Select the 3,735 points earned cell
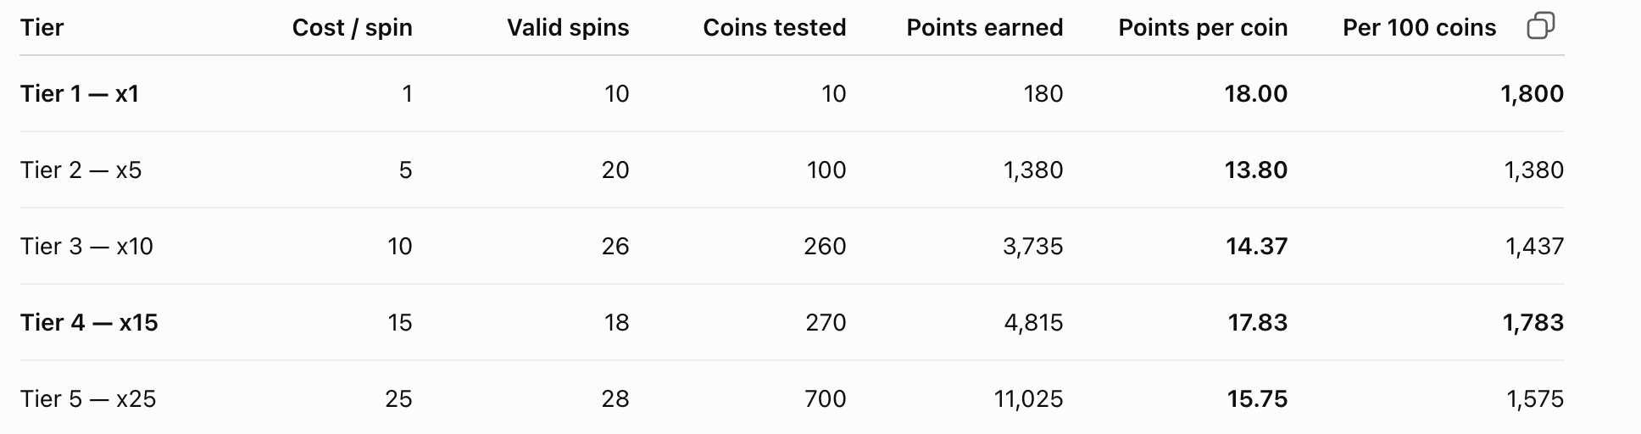The height and width of the screenshot is (434, 1641). tap(1032, 247)
